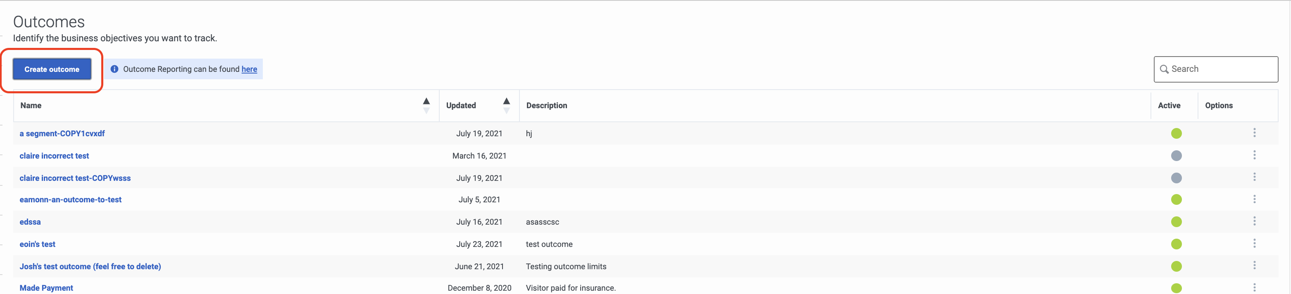Open options menu for eoin's test

1254,243
